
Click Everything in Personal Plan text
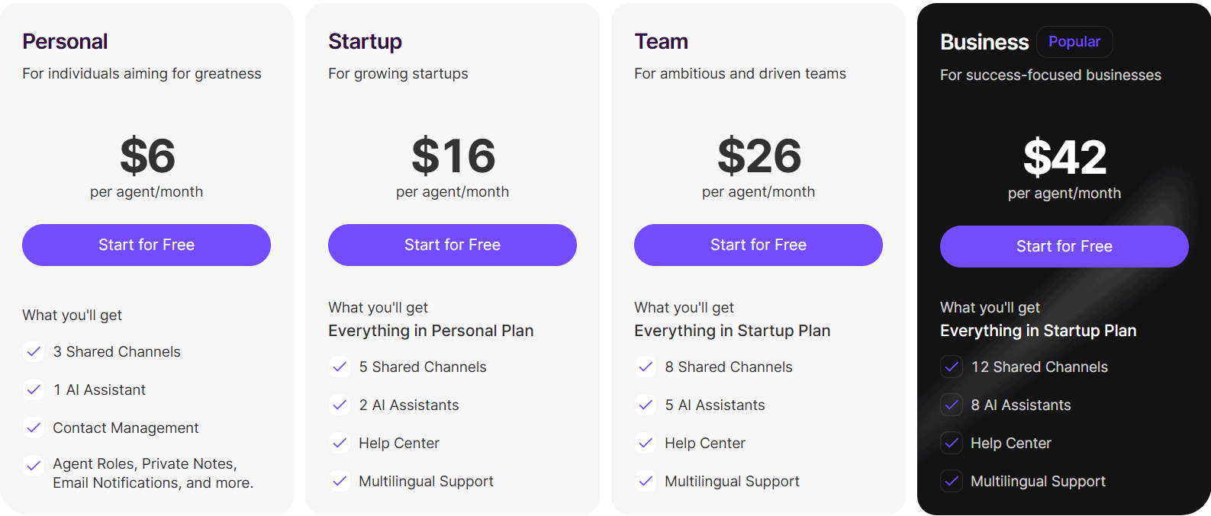point(431,331)
